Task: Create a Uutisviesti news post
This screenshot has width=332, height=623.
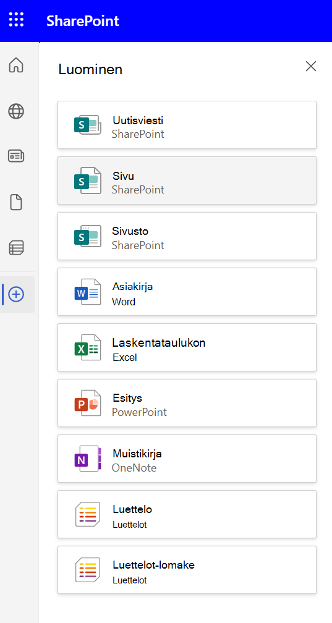Action: coord(187,125)
